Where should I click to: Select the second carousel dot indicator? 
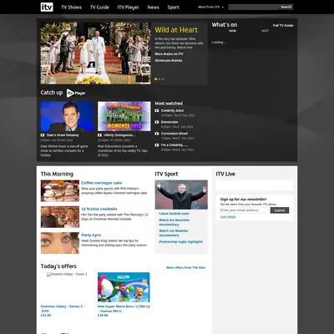(159, 79)
